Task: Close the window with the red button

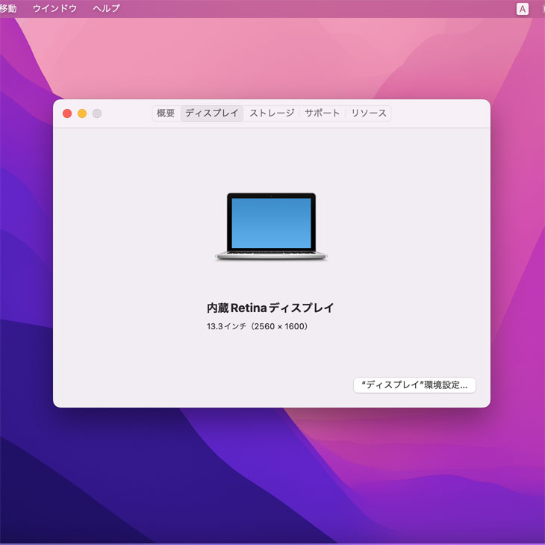Action: [x=67, y=113]
